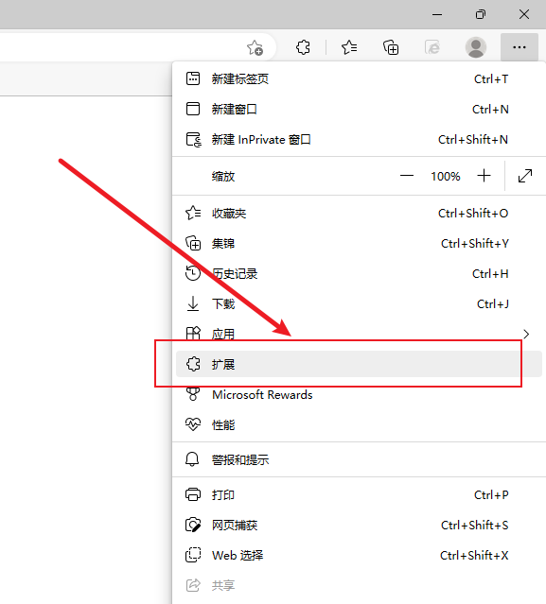Click the Extensions puzzle icon in toolbar
This screenshot has width=546, height=604.
click(x=303, y=47)
